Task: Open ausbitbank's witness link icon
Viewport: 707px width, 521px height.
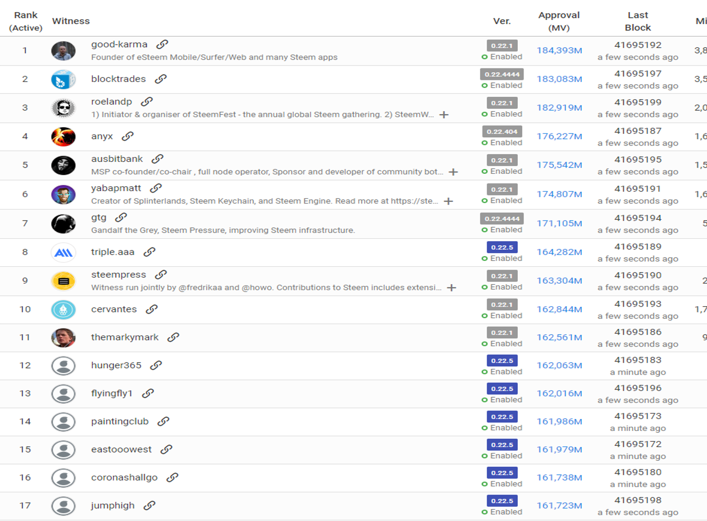Action: coord(157,159)
